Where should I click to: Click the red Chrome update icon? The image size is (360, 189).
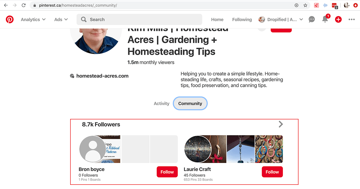[x=356, y=5]
